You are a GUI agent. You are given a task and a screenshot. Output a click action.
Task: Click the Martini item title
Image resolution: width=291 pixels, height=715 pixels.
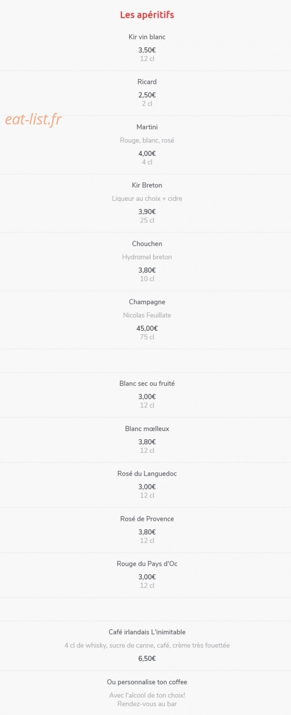coord(147,127)
